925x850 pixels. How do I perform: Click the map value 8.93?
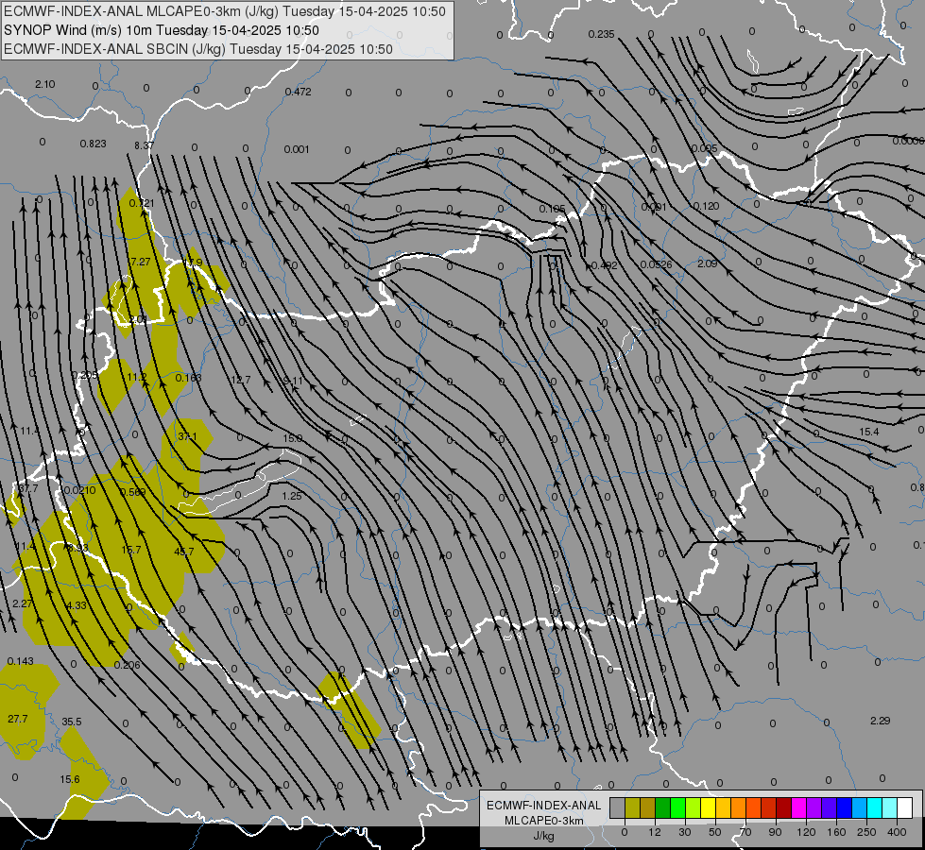point(77,548)
